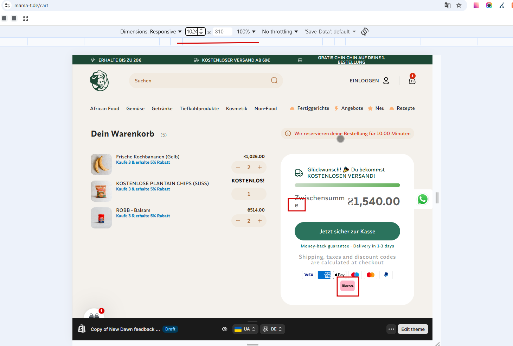Open Kosmetik menu
This screenshot has height=346, width=513.
pos(237,108)
